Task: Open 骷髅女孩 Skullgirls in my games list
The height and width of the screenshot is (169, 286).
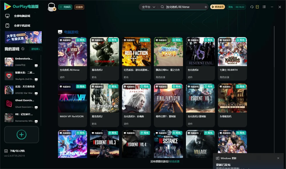Action: (x=21, y=76)
